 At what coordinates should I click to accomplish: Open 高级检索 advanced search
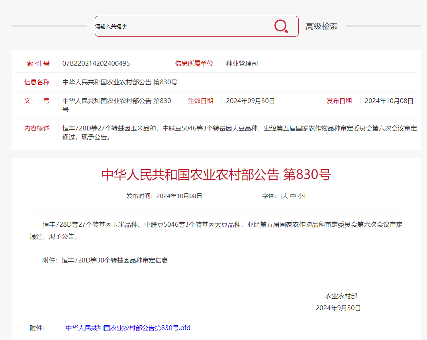[321, 26]
